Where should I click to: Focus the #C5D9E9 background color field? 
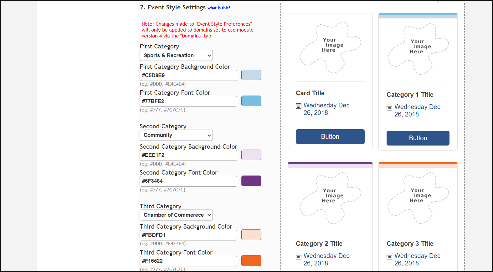click(x=188, y=76)
